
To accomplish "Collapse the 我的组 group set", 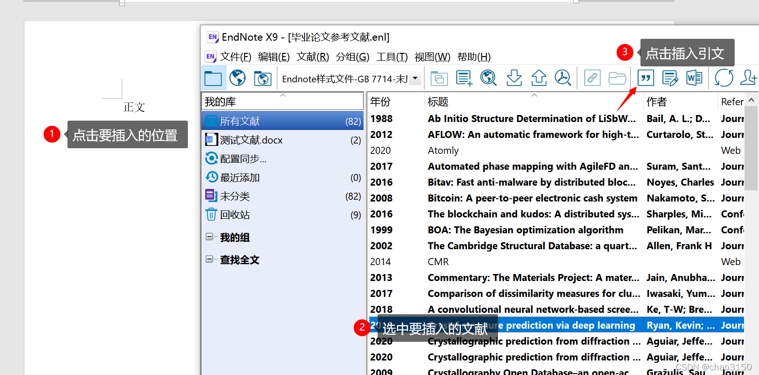I will [x=209, y=237].
